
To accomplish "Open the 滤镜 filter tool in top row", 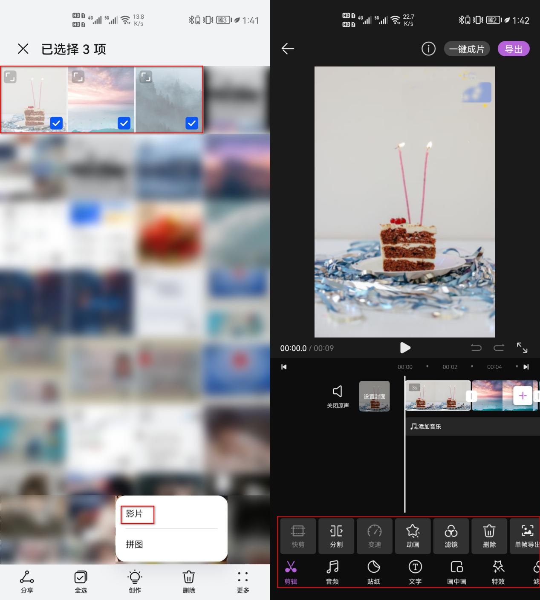I will point(451,536).
